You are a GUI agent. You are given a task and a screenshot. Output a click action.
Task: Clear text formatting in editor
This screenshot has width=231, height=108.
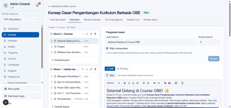[x=182, y=83]
